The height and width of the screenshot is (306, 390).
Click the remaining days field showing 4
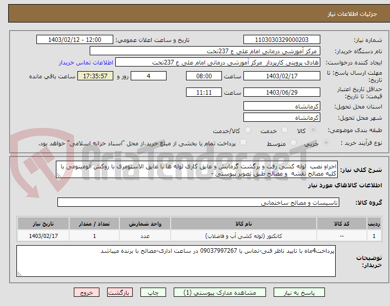(x=149, y=76)
